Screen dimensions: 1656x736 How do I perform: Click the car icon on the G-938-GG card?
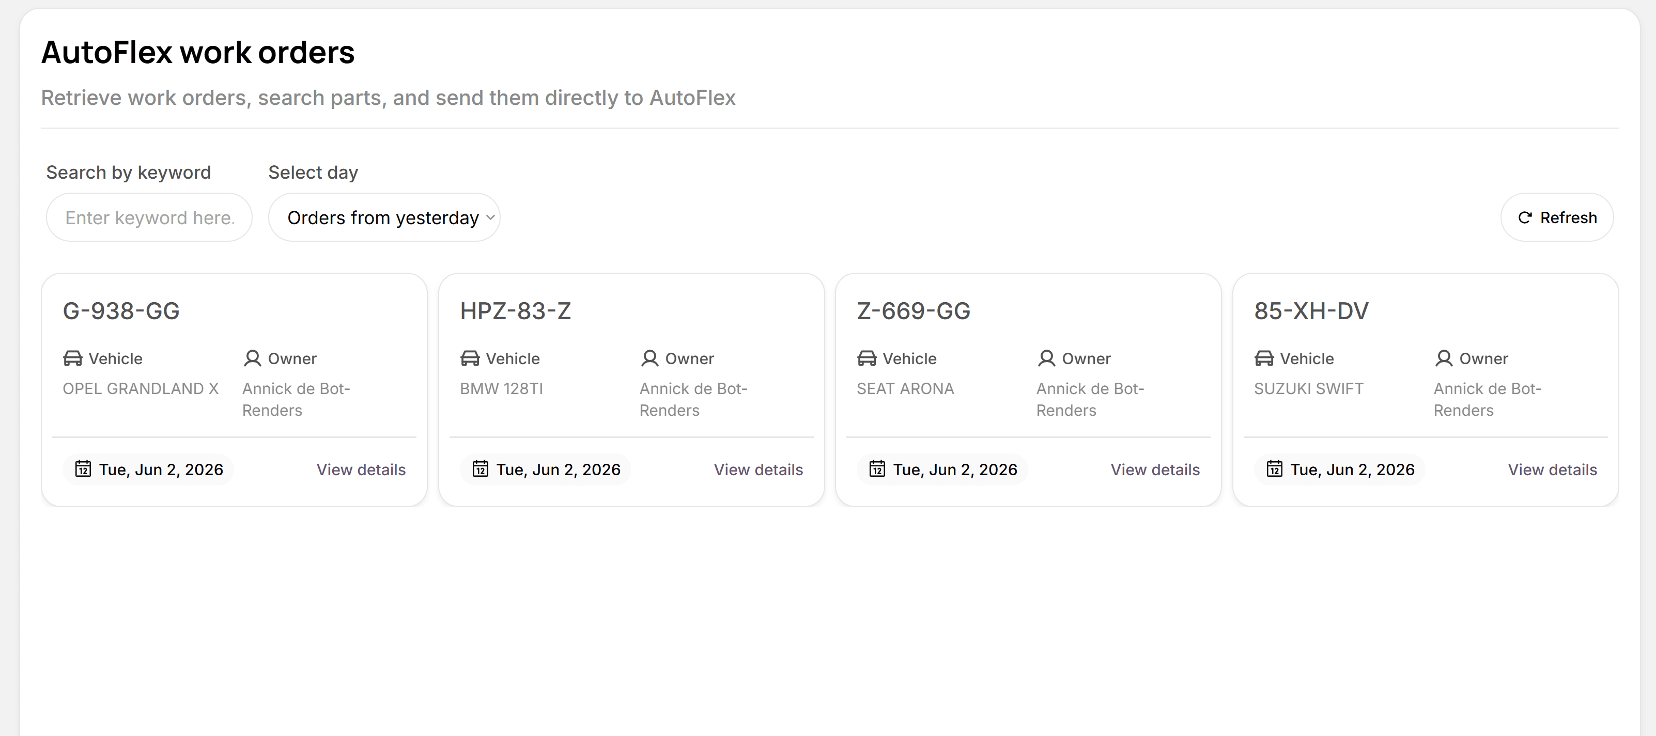point(73,358)
